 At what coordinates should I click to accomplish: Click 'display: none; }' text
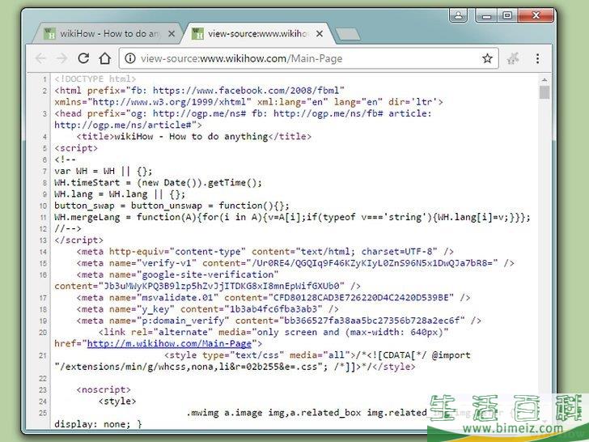click(98, 424)
